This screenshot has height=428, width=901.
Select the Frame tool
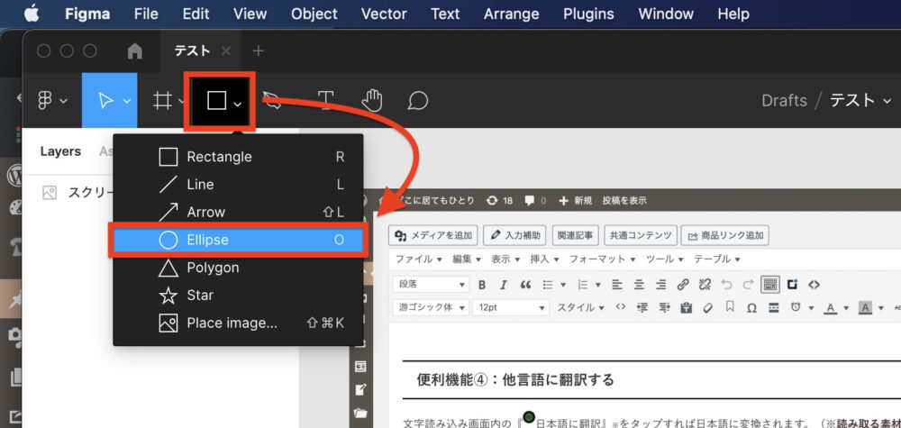pyautogui.click(x=163, y=101)
